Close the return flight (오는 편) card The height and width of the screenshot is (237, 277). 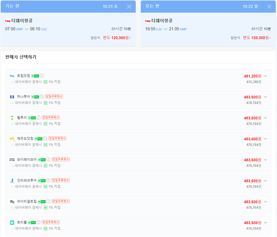(x=269, y=7)
